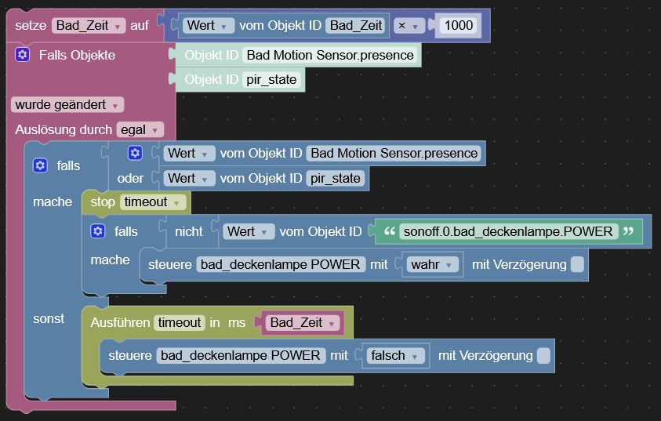Screen dimensions: 661x421
Task: Click the Falls Objekte label
Action: [x=77, y=55]
